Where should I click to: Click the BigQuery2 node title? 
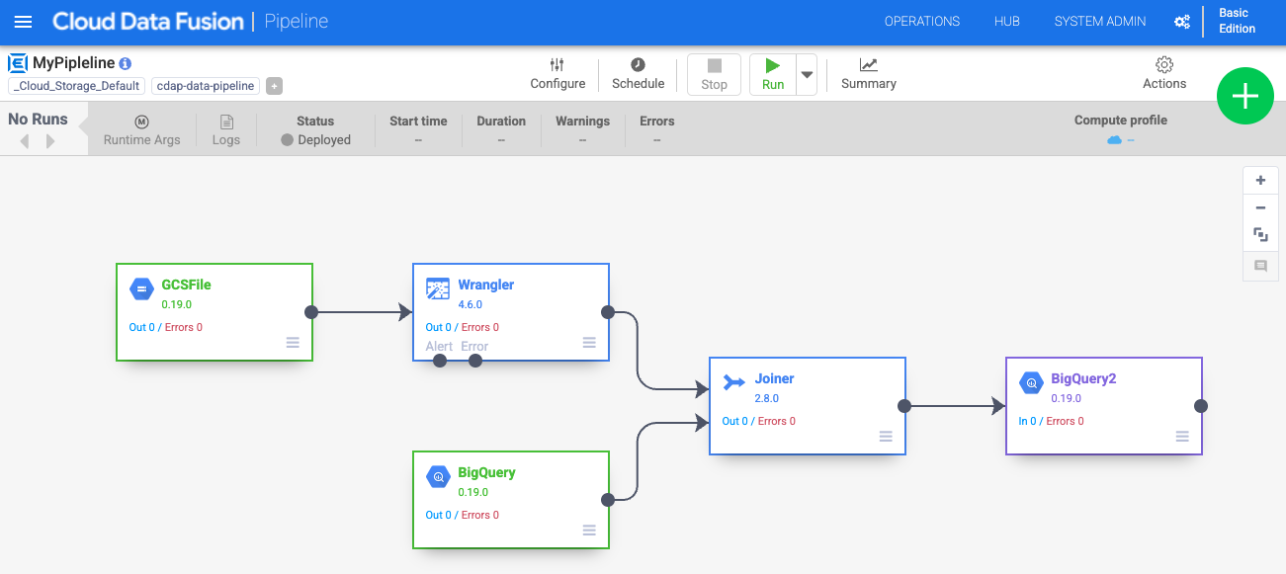tap(1083, 378)
